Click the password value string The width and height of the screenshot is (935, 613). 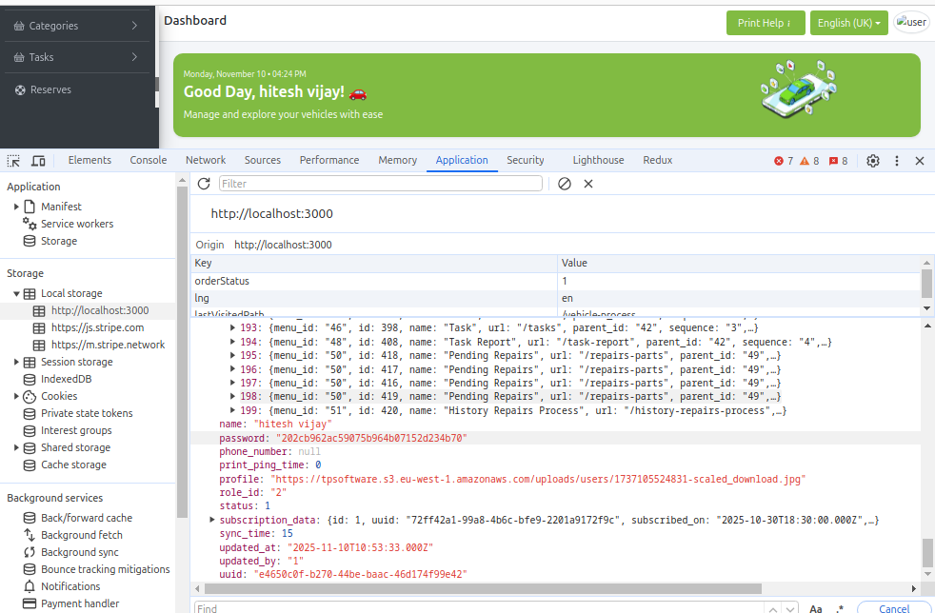click(x=371, y=438)
